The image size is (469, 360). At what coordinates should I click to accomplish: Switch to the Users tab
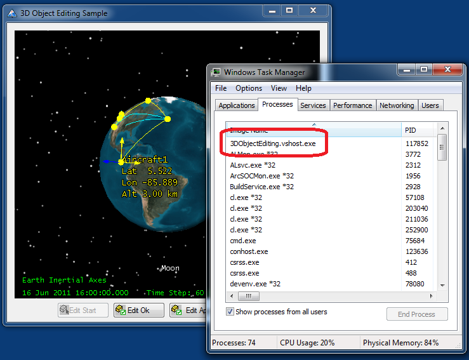pyautogui.click(x=430, y=105)
